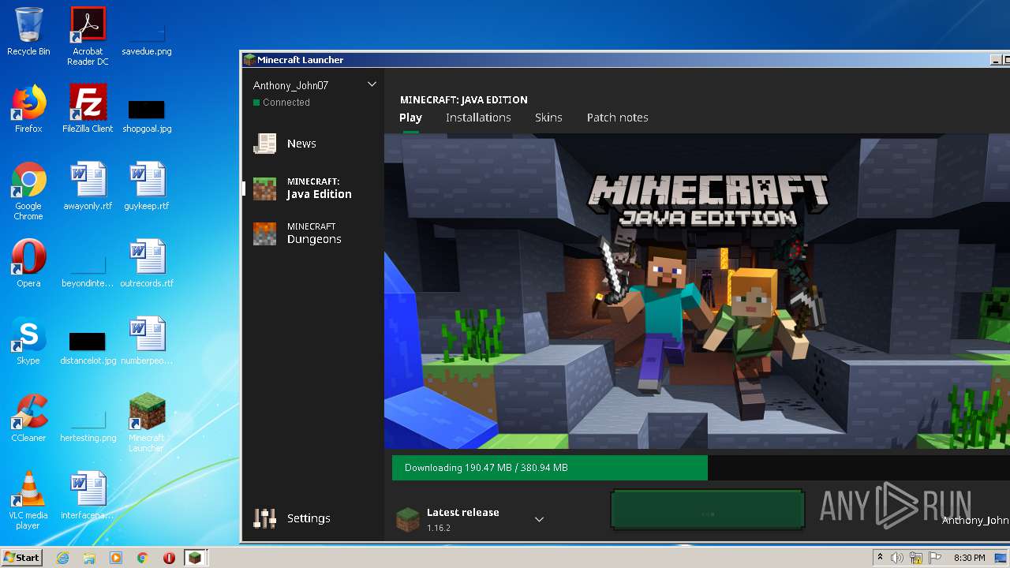Open launcher Settings
This screenshot has width=1010, height=568.
click(292, 518)
